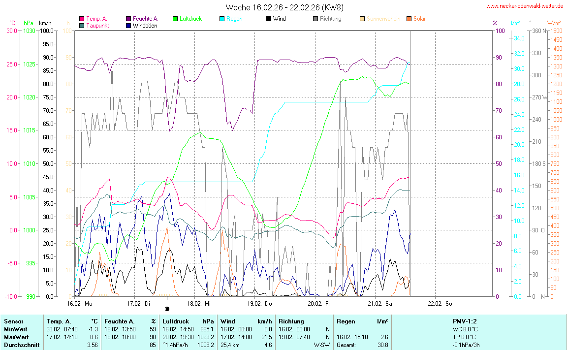Select the Sonnenschein legend swatch
Image resolution: width=567 pixels, height=350 pixels.
[362, 19]
